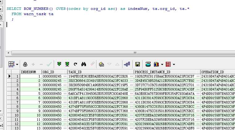Open find with the binoculars icon
The width and height of the screenshot is (235, 130).
(83, 64)
